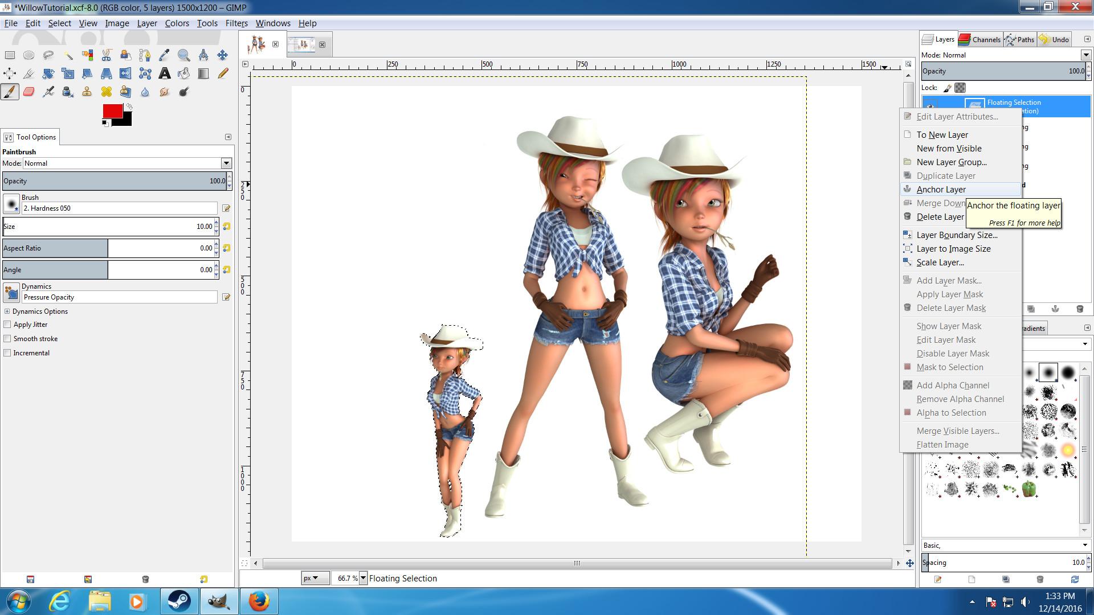The height and width of the screenshot is (615, 1094).
Task: Switch to the Channels tab
Action: (x=980, y=39)
